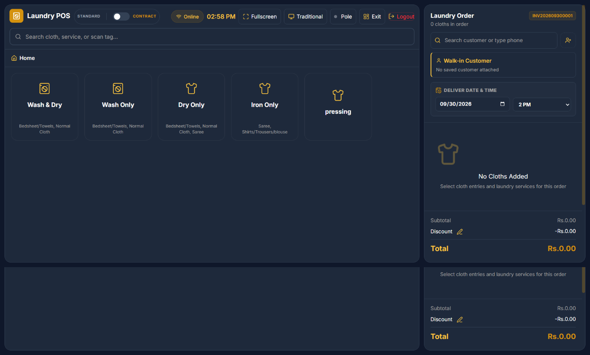Click the Wash Only washing machine icon
Image resolution: width=590 pixels, height=355 pixels.
click(118, 88)
